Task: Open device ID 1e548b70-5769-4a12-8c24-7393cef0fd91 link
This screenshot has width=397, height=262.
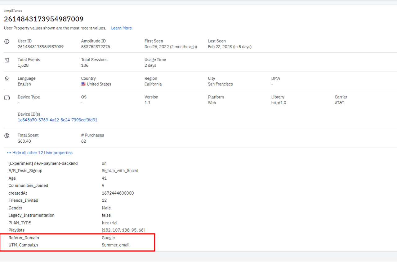Action: 58,120
